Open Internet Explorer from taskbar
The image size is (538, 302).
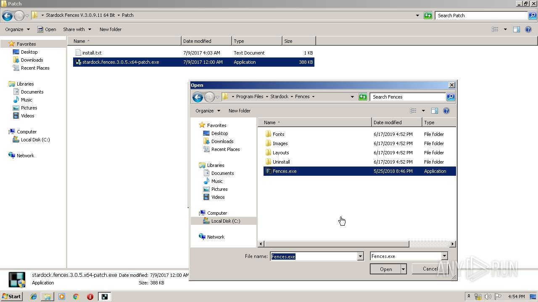[x=34, y=297]
